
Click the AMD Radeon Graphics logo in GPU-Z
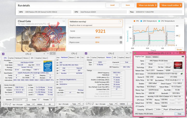click(178, 65)
